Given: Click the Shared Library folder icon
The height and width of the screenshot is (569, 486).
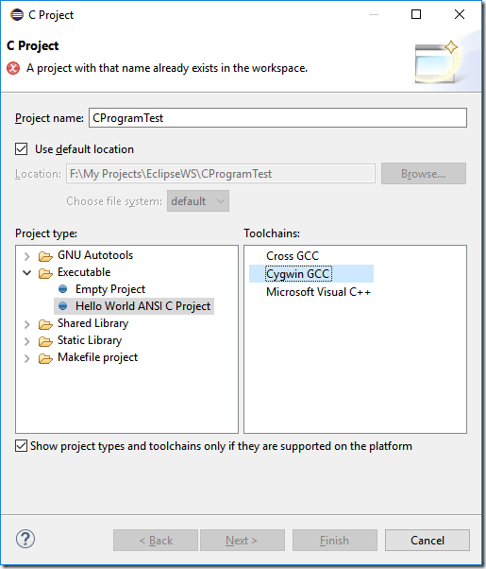Looking at the screenshot, I should click(45, 324).
